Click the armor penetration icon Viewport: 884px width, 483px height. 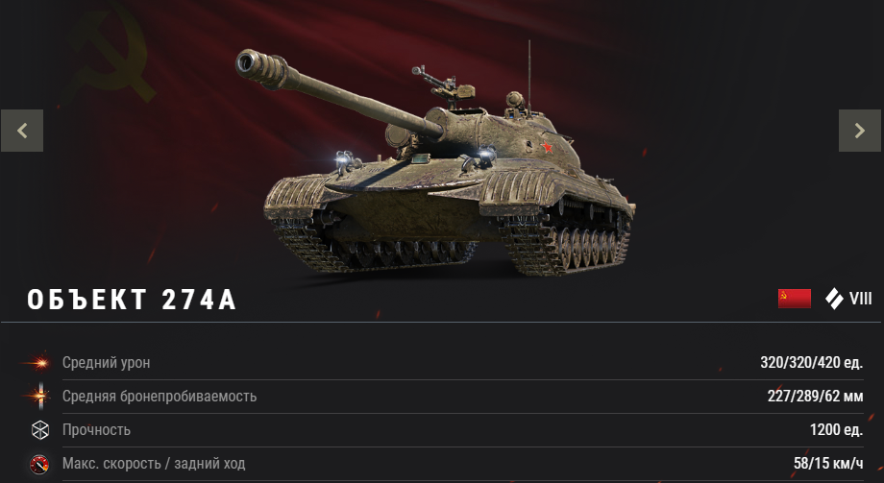click(39, 397)
